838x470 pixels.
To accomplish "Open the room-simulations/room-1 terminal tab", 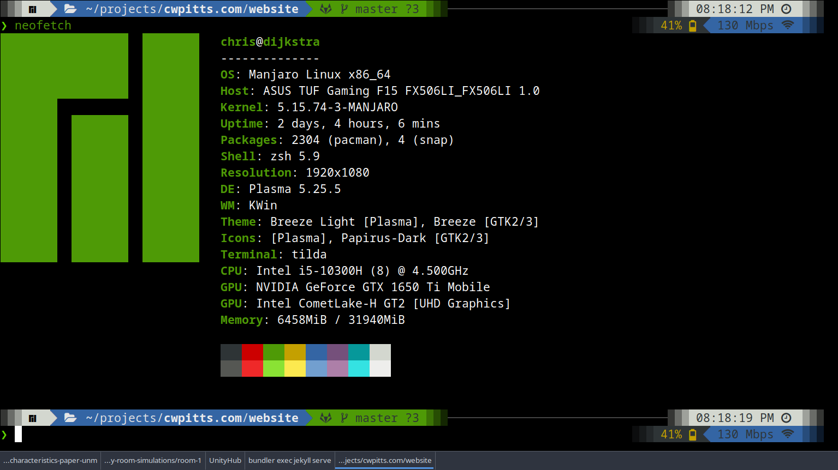I will click(x=153, y=460).
